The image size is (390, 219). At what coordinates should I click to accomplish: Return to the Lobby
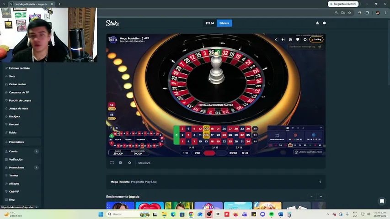(316, 40)
